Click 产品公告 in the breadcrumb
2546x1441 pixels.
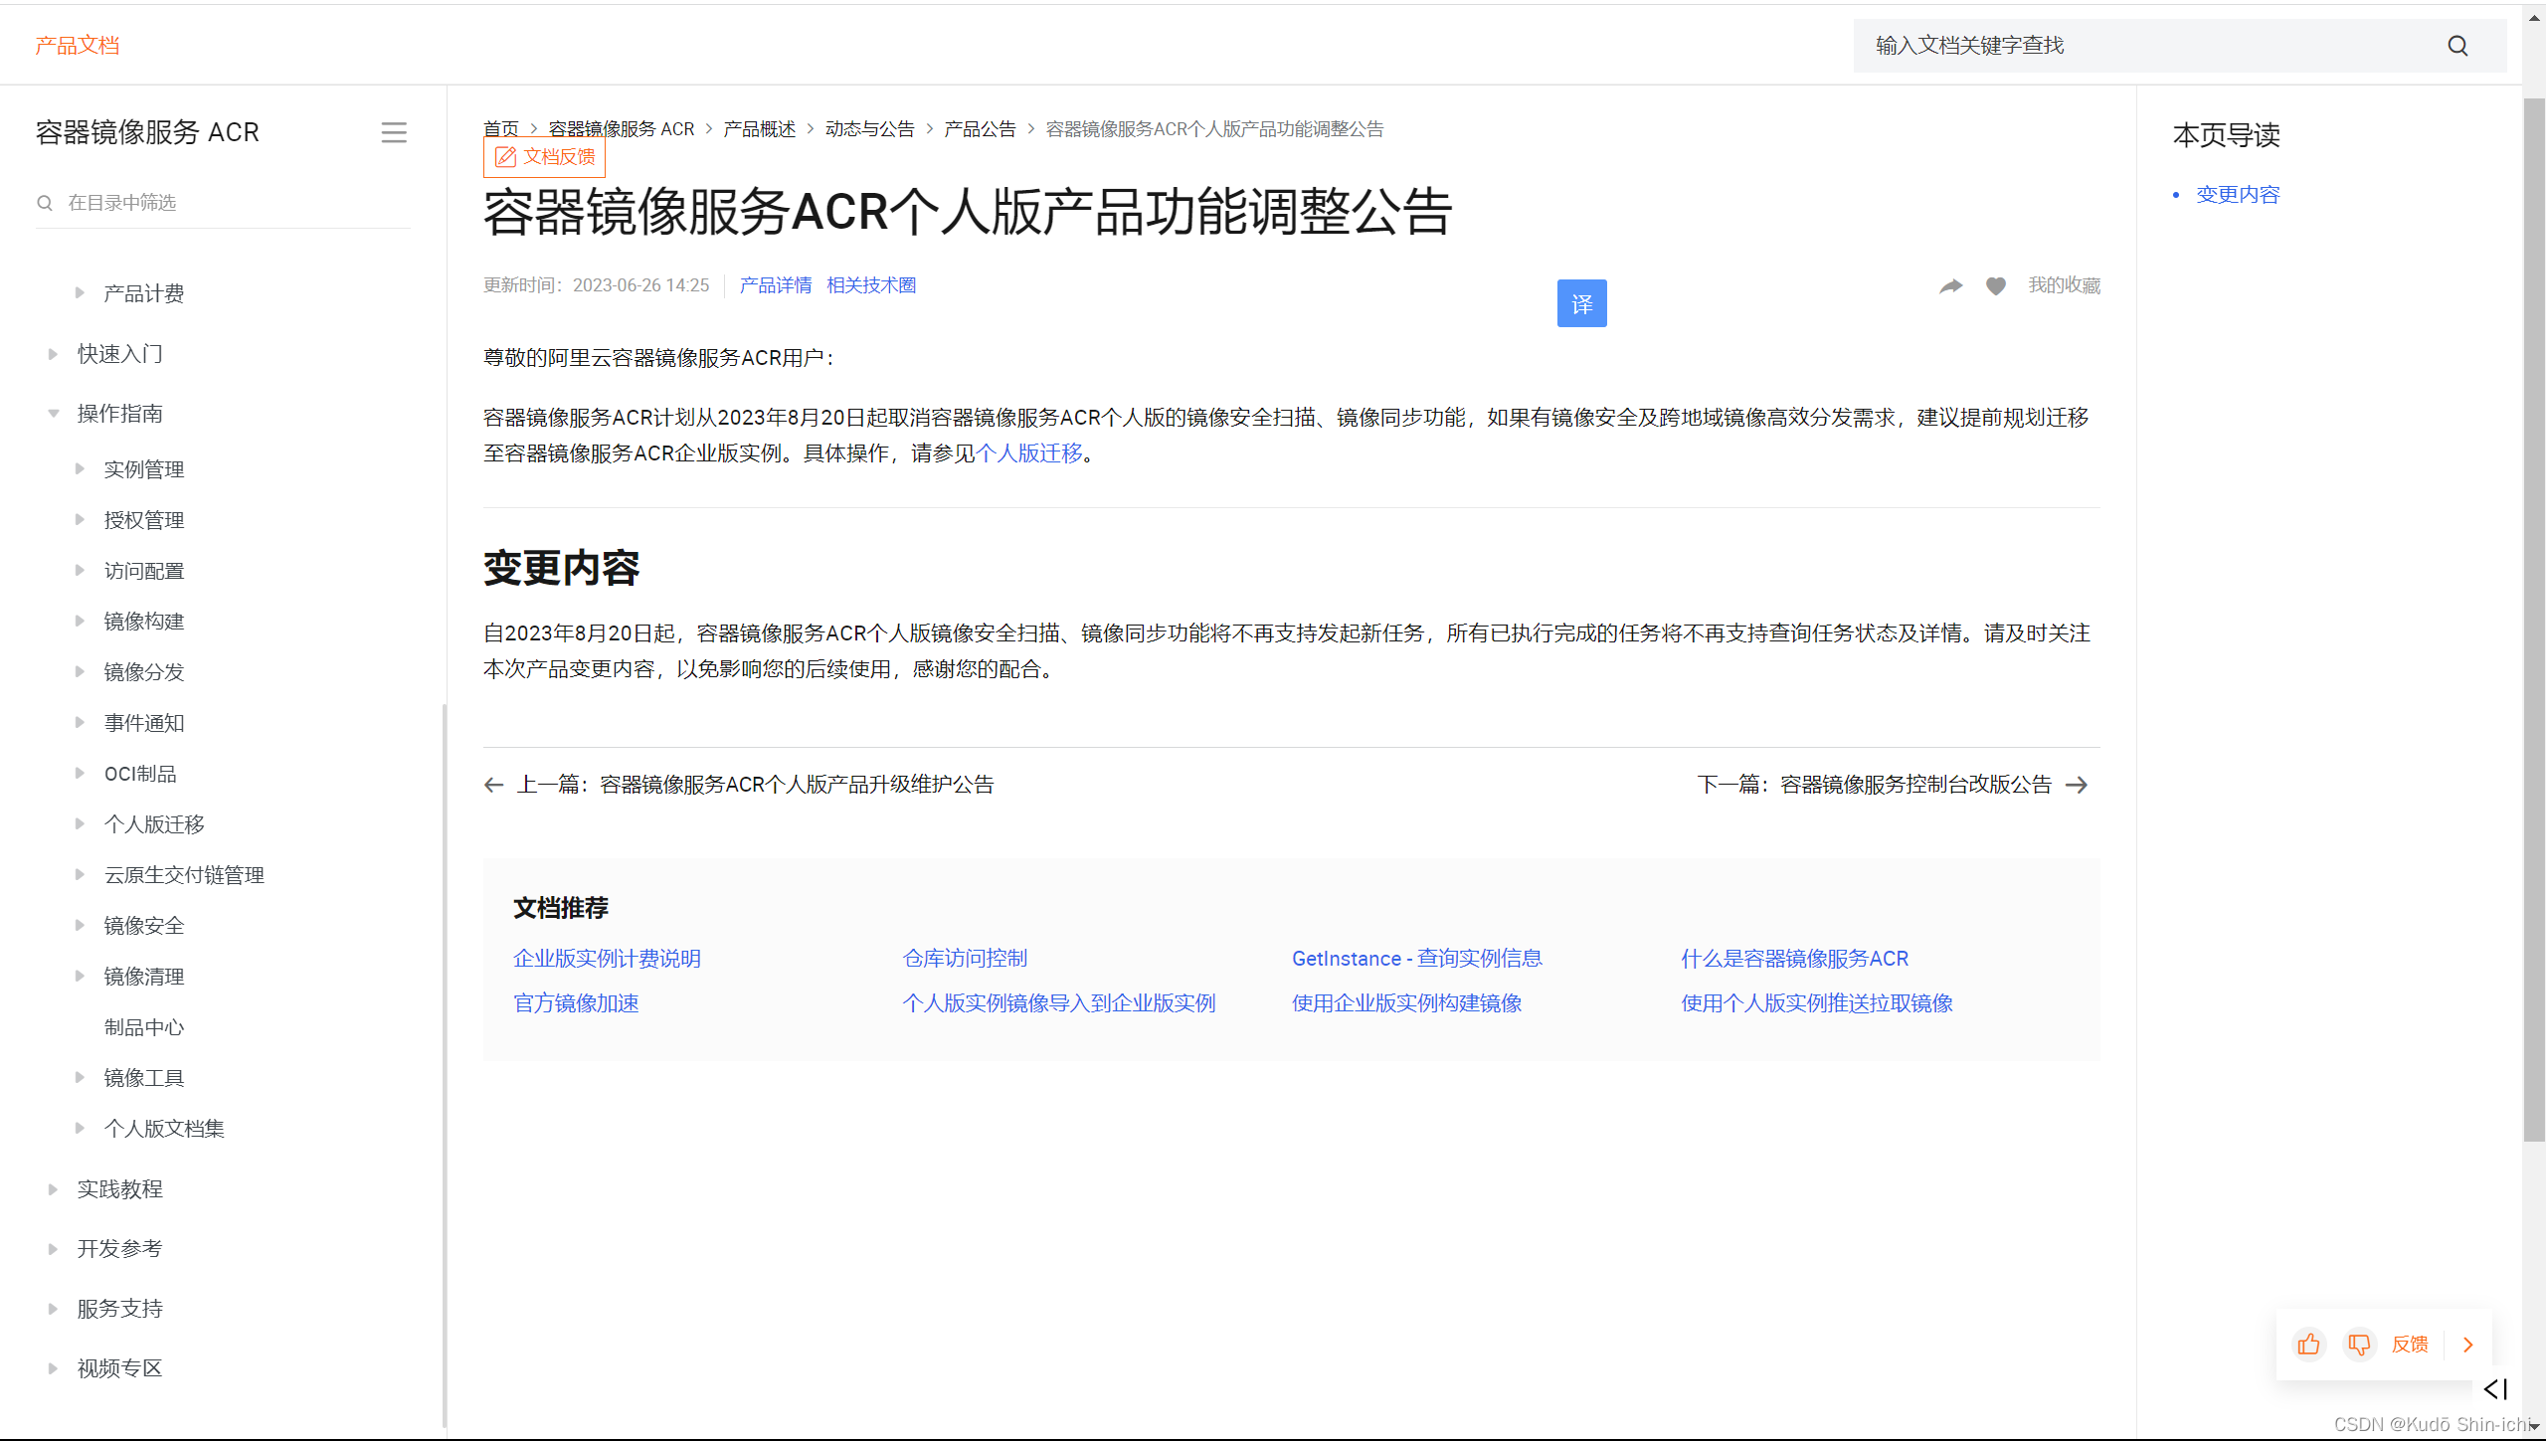(980, 129)
